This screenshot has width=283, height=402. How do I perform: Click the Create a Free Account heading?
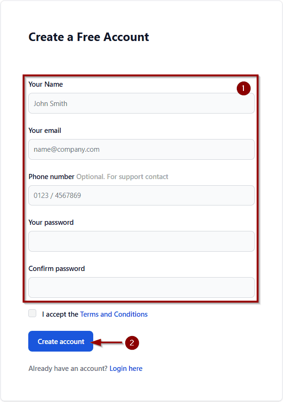click(89, 37)
